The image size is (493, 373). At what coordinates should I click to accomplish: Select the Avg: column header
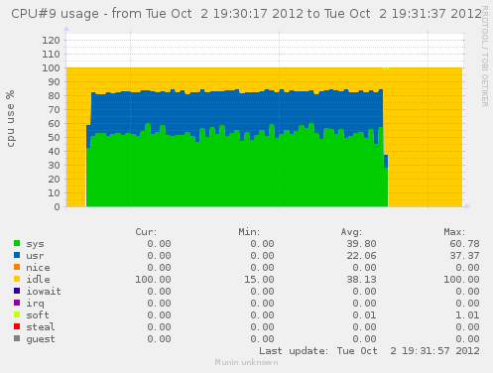(x=351, y=232)
